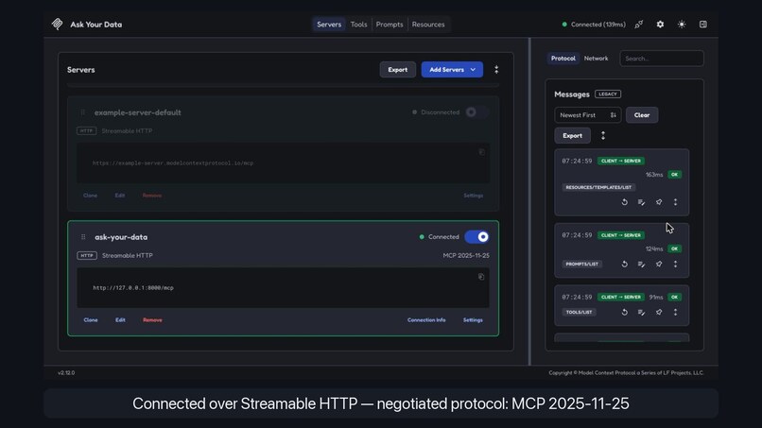Grab the ask-your-data drag handle
Image resolution: width=762 pixels, height=428 pixels.
tap(83, 237)
